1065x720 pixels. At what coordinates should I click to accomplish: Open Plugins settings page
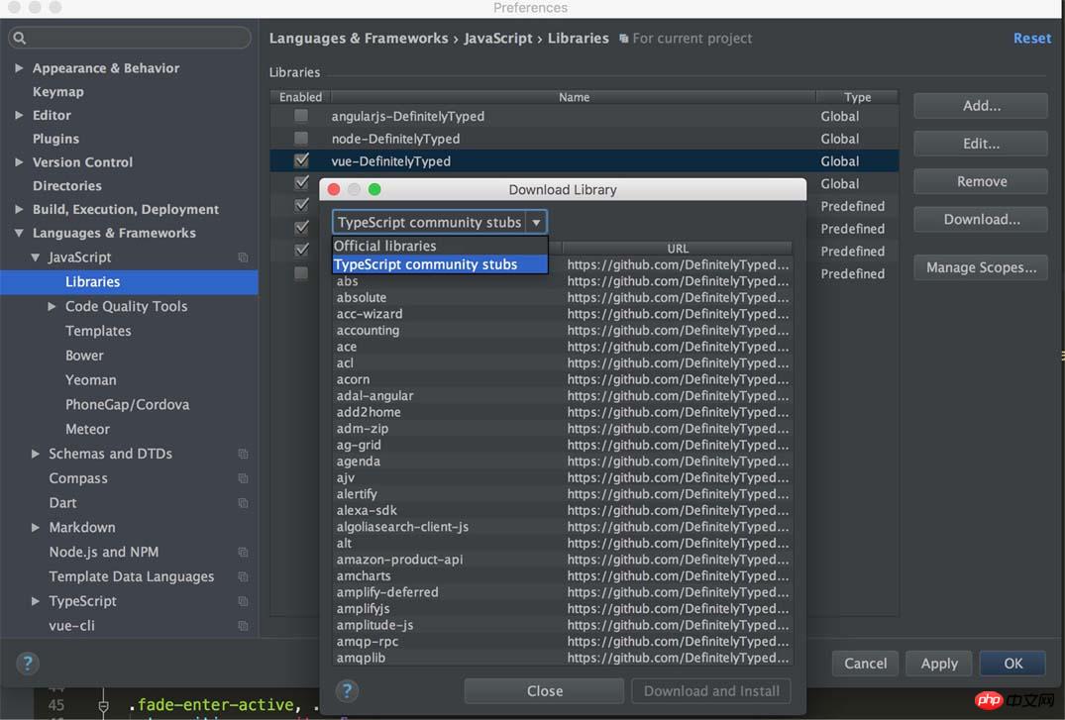coord(55,139)
